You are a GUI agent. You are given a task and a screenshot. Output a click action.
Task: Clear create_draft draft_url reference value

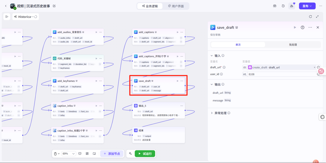[315, 67]
